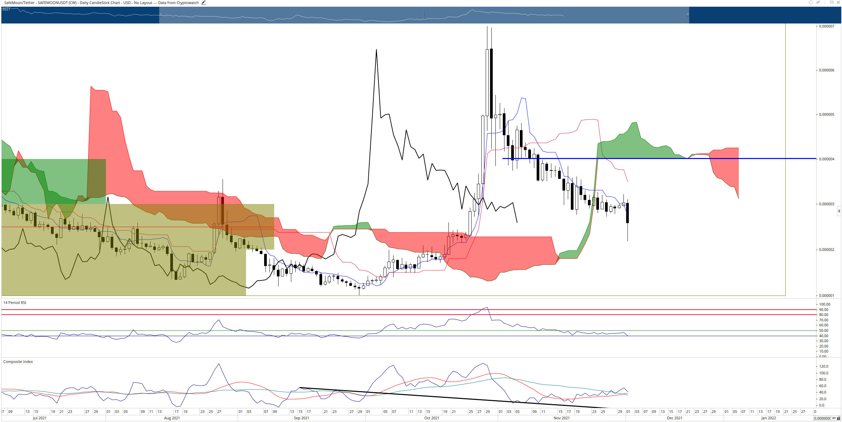Image resolution: width=842 pixels, height=422 pixels.
Task: Click the RSI 40.00 axis level label
Action: [824, 336]
